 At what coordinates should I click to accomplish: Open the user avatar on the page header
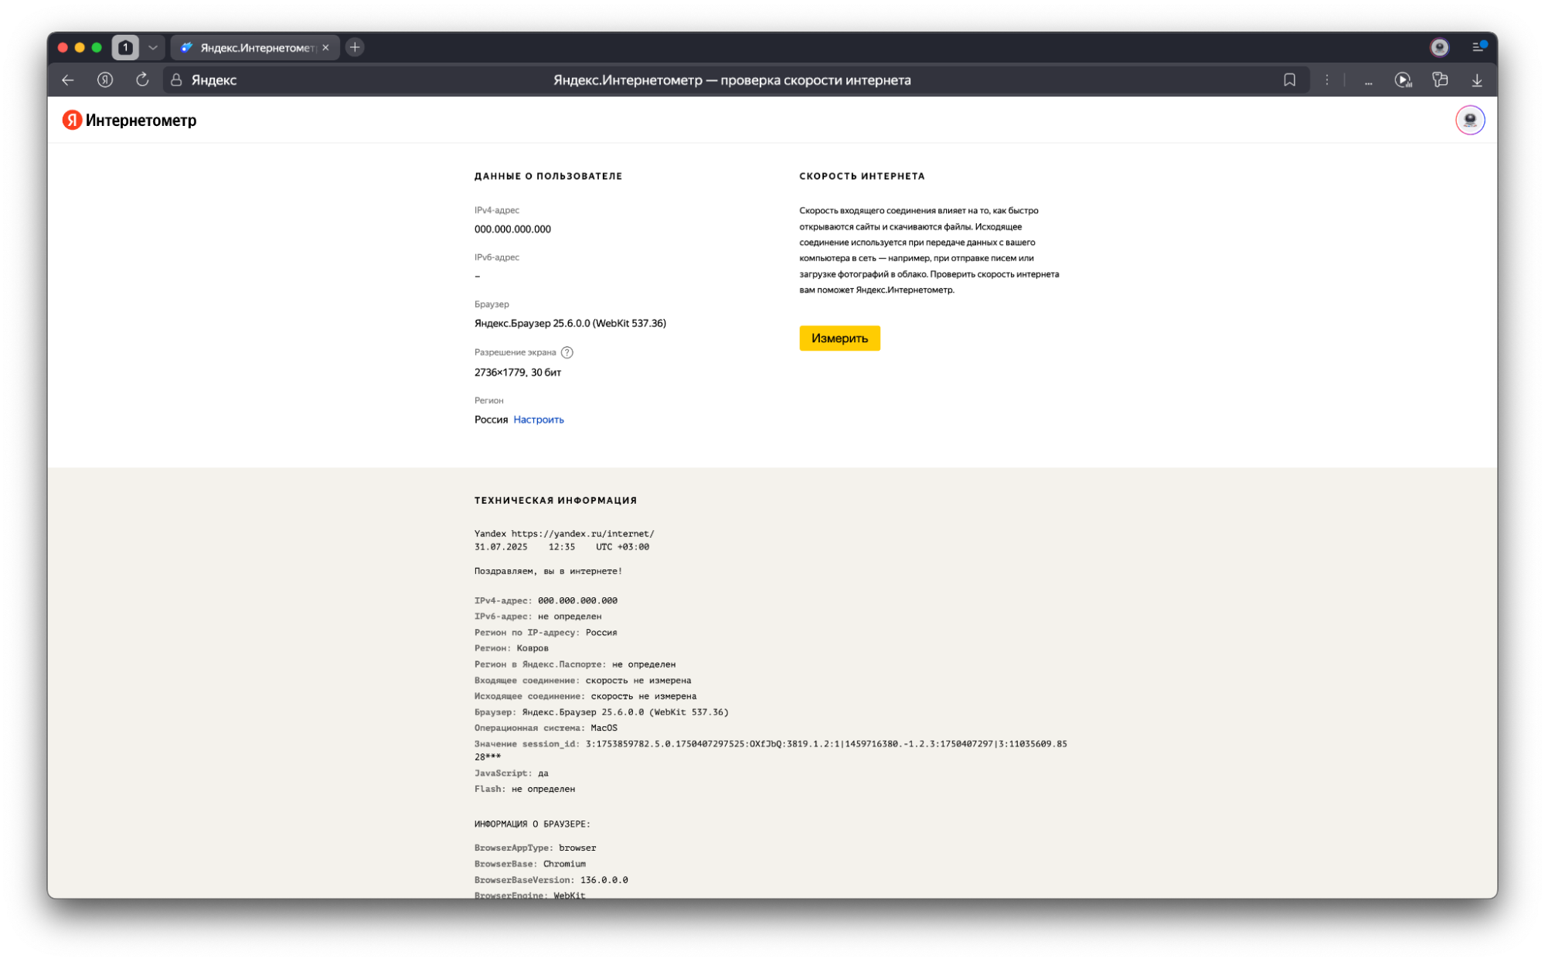tap(1470, 120)
